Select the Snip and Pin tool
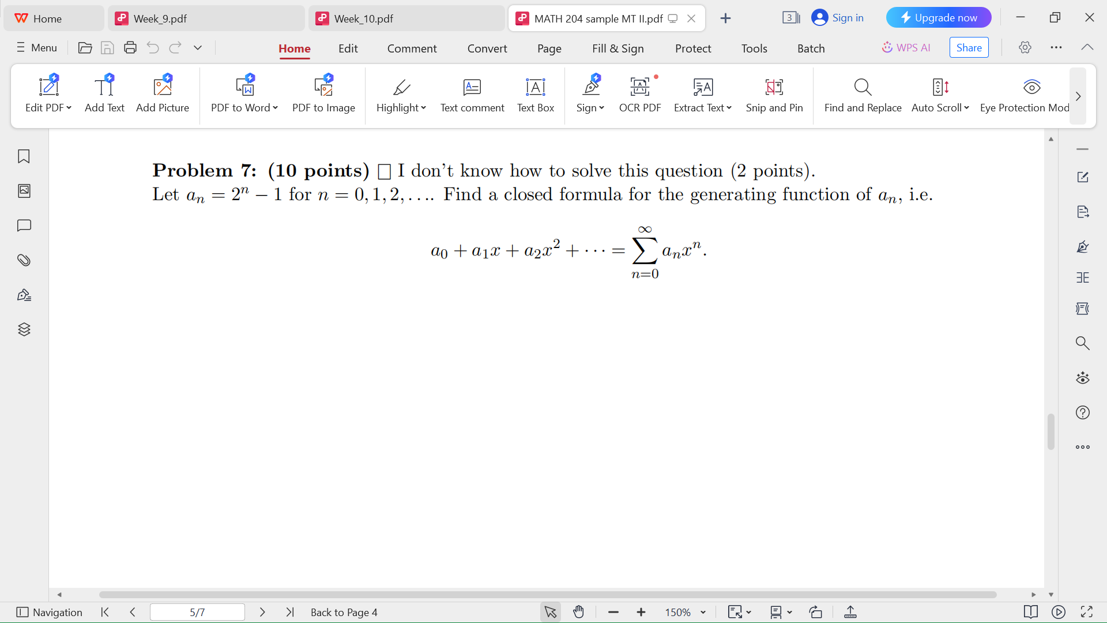1107x623 pixels. [774, 94]
